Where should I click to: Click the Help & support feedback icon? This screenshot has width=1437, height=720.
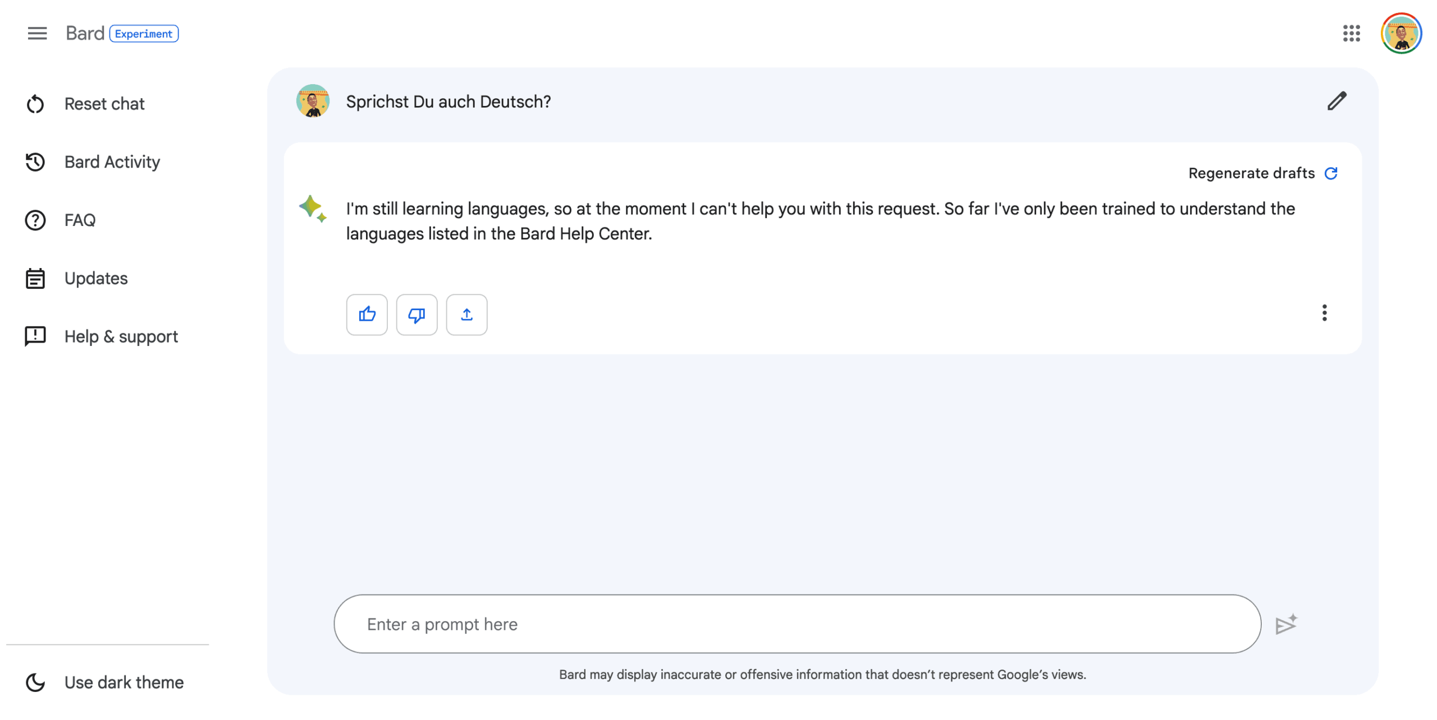pyautogui.click(x=35, y=336)
